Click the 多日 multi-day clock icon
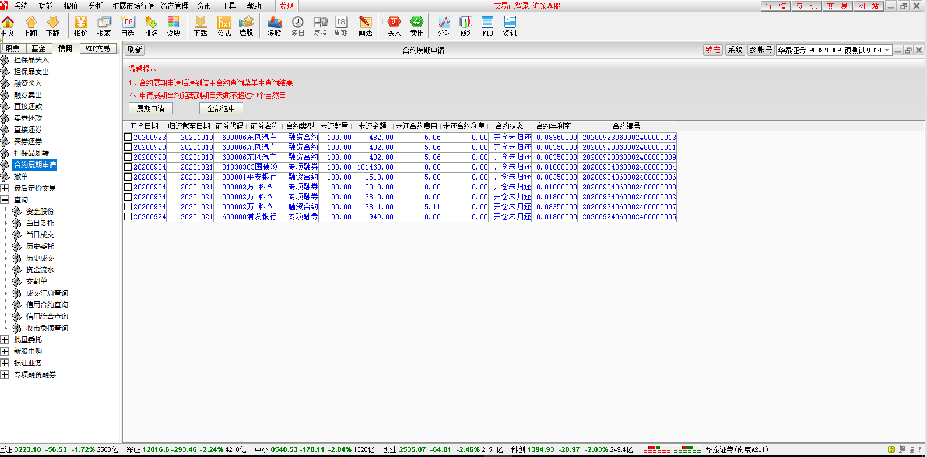Image resolution: width=927 pixels, height=457 pixels. [298, 26]
